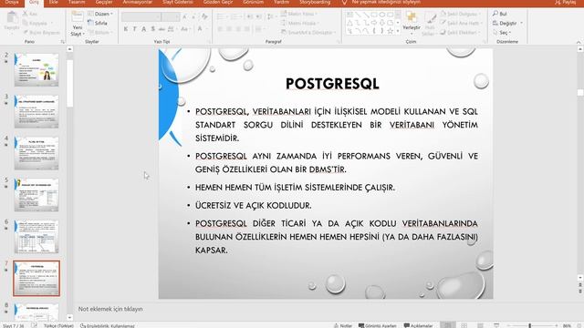Clear all formatting icon
Screen dimensions: 584x328
point(204,16)
